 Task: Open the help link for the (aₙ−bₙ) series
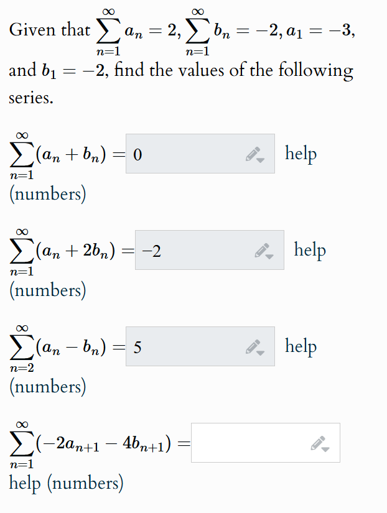tap(301, 346)
